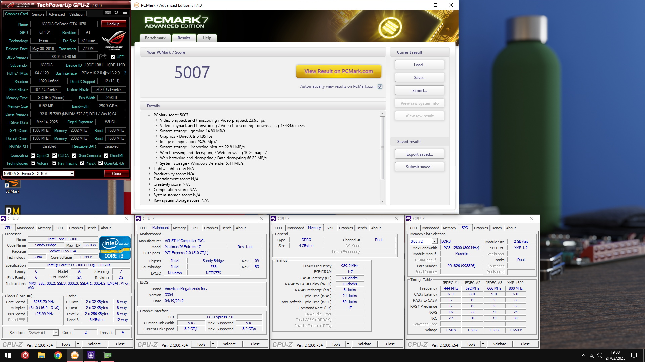Toggle the DirectCompute checkbox
This screenshot has width=645, height=362.
74,155
